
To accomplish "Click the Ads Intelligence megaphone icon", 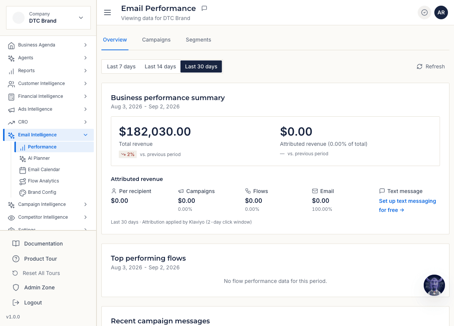I will click(11, 110).
